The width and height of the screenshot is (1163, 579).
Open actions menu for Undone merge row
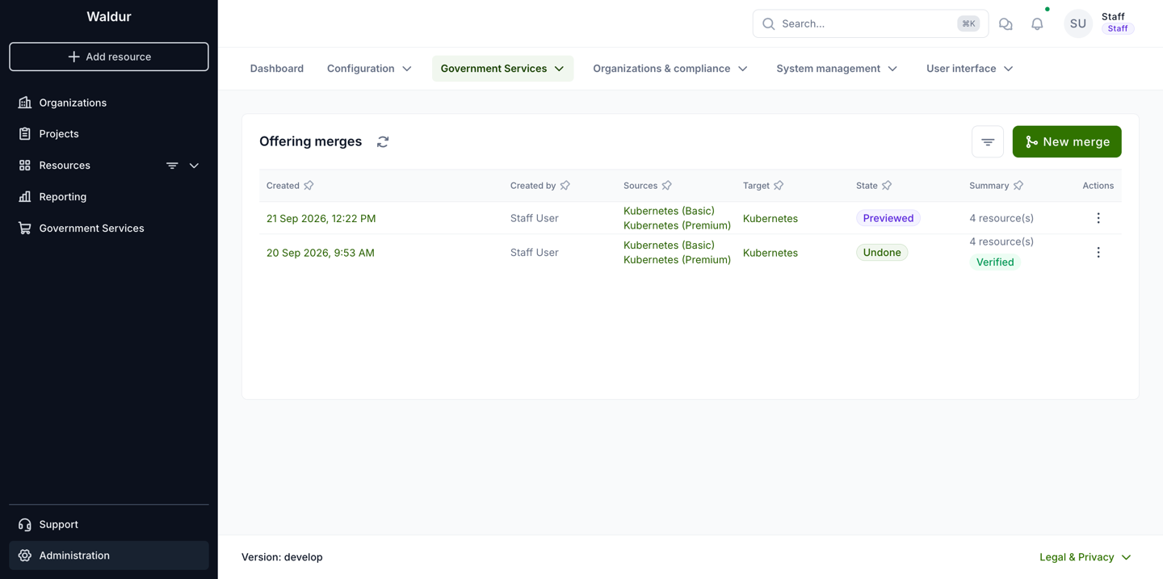pyautogui.click(x=1098, y=253)
